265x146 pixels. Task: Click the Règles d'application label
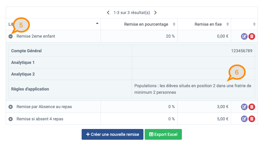[30, 89]
